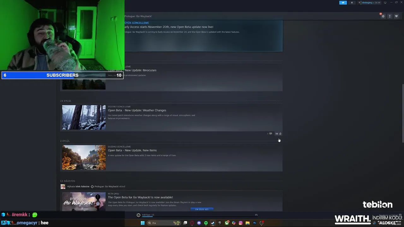Click Hijikata user avatar
This screenshot has width=404, height=227.
(63, 187)
